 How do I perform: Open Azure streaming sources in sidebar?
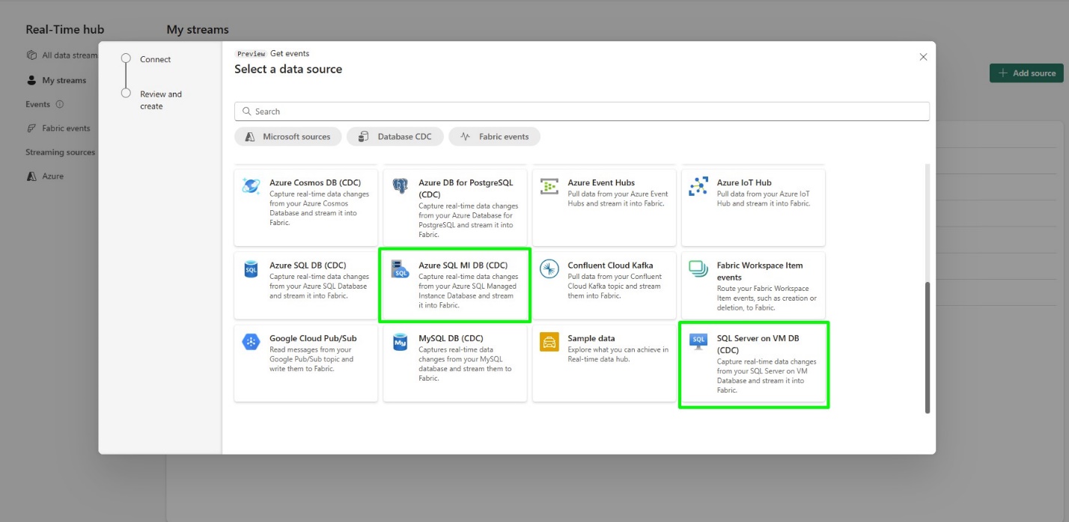pos(45,176)
